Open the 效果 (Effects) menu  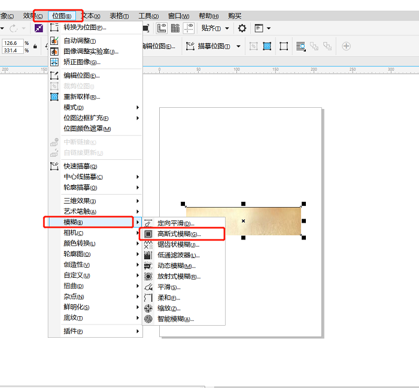(32, 16)
